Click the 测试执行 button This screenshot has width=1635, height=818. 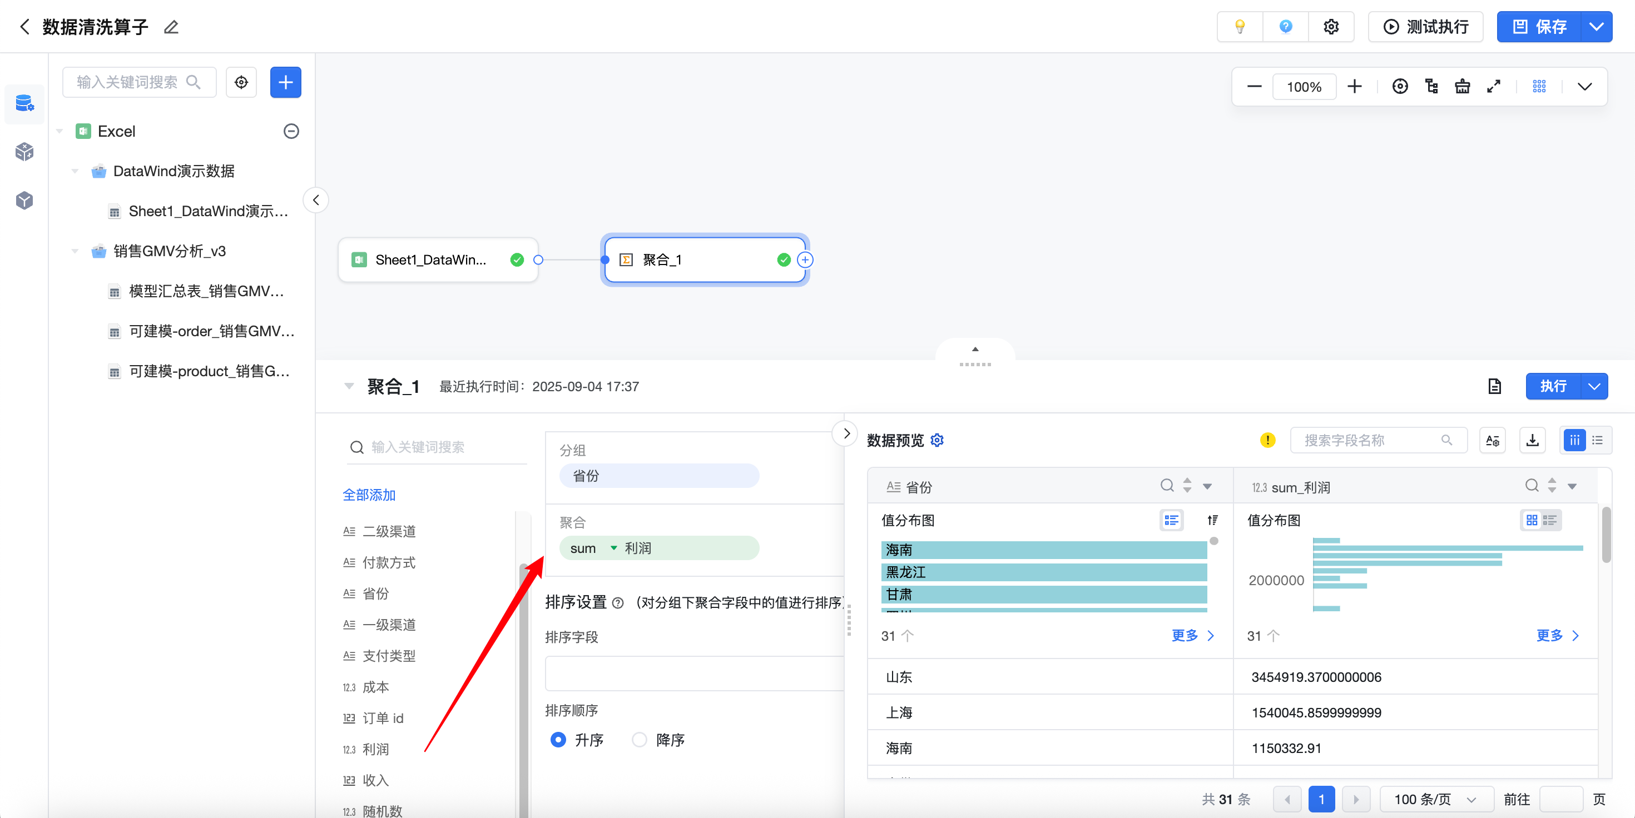pos(1425,27)
